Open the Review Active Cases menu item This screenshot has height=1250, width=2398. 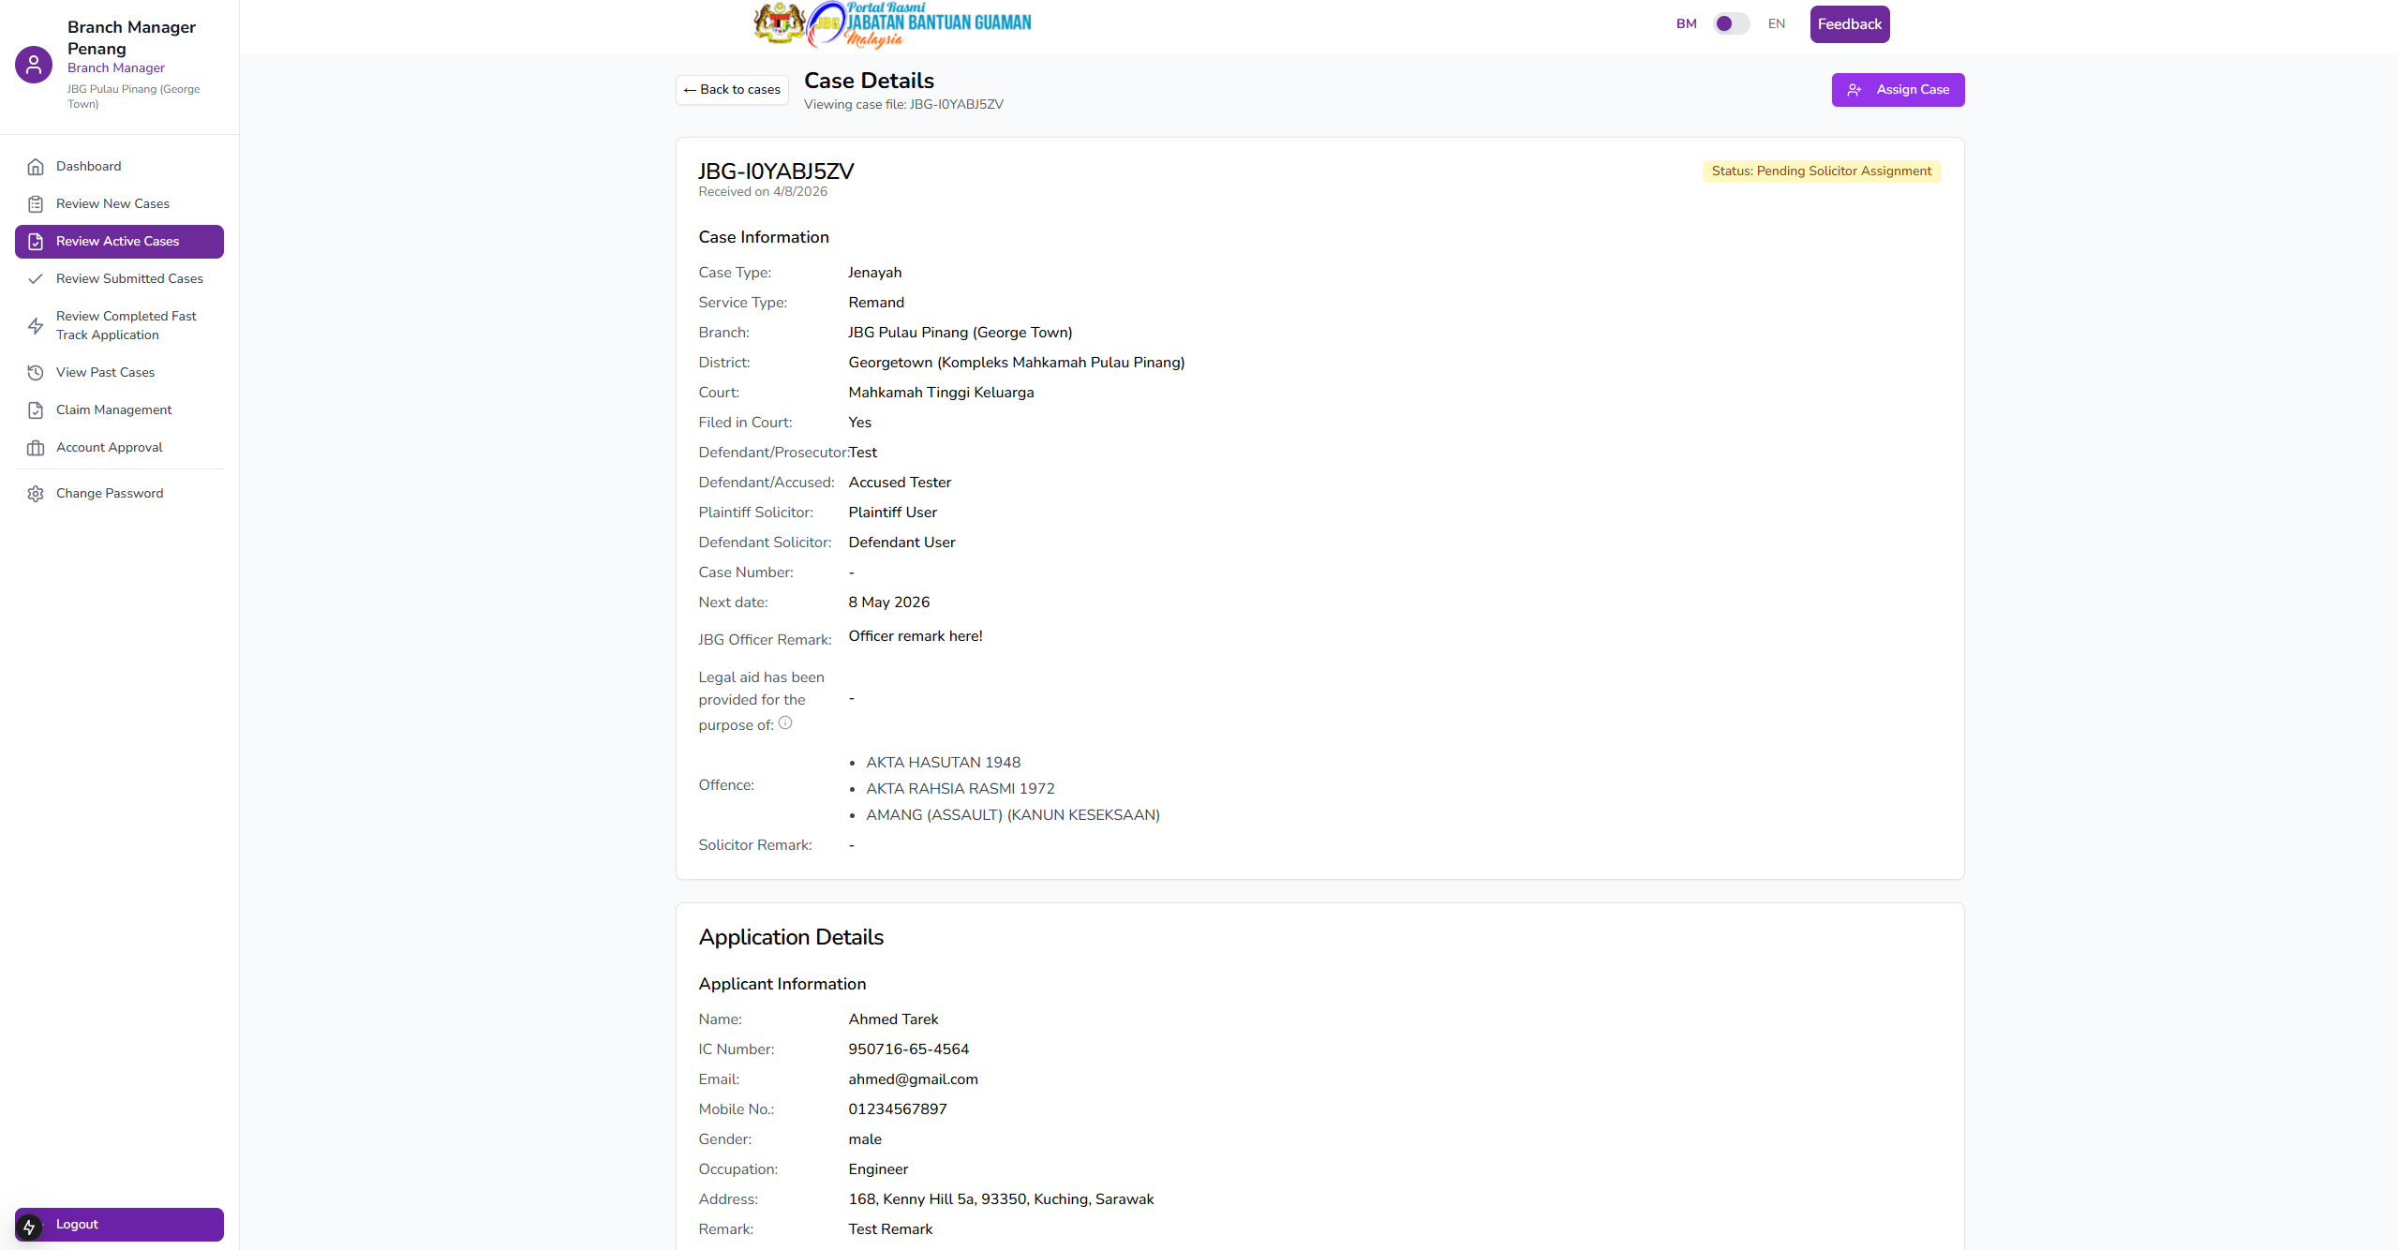119,242
